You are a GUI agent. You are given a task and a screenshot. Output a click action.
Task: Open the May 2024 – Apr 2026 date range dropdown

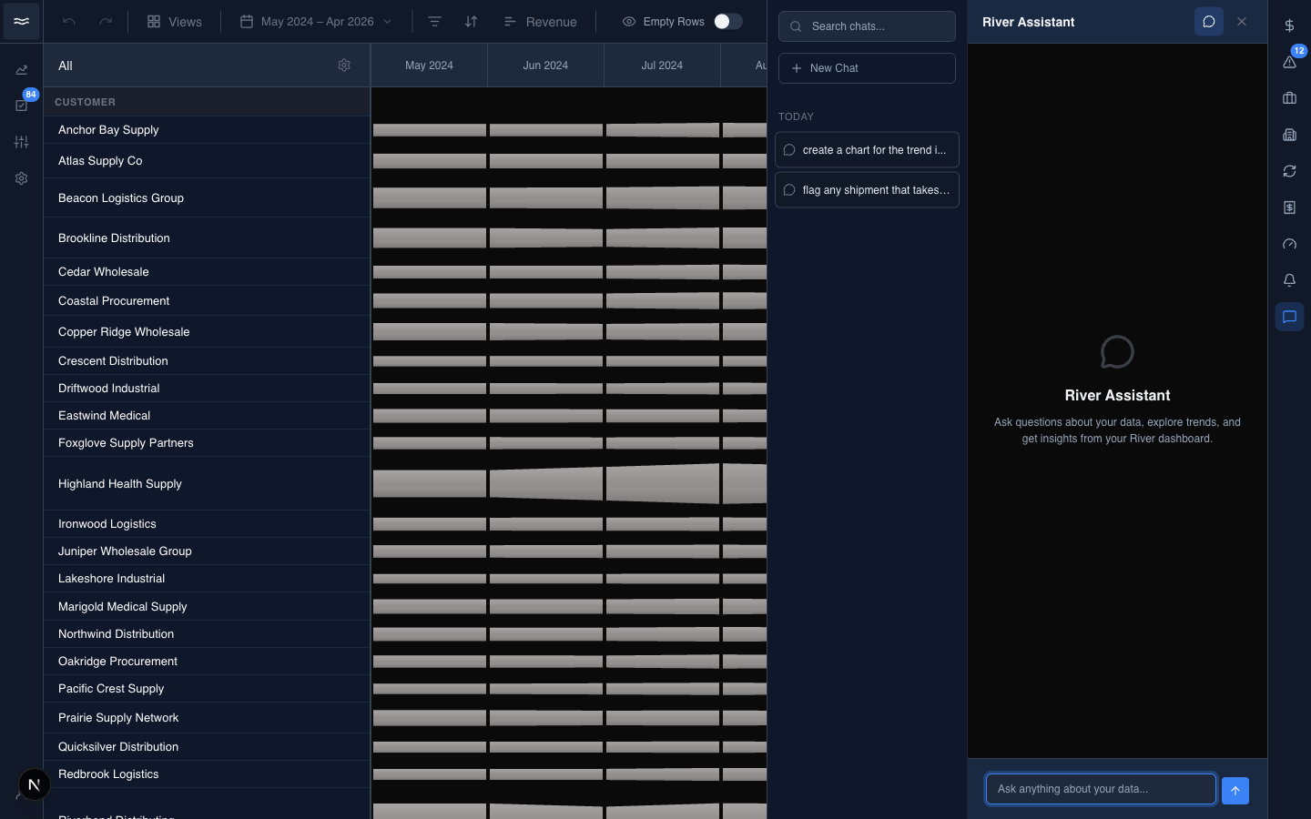pos(316,21)
